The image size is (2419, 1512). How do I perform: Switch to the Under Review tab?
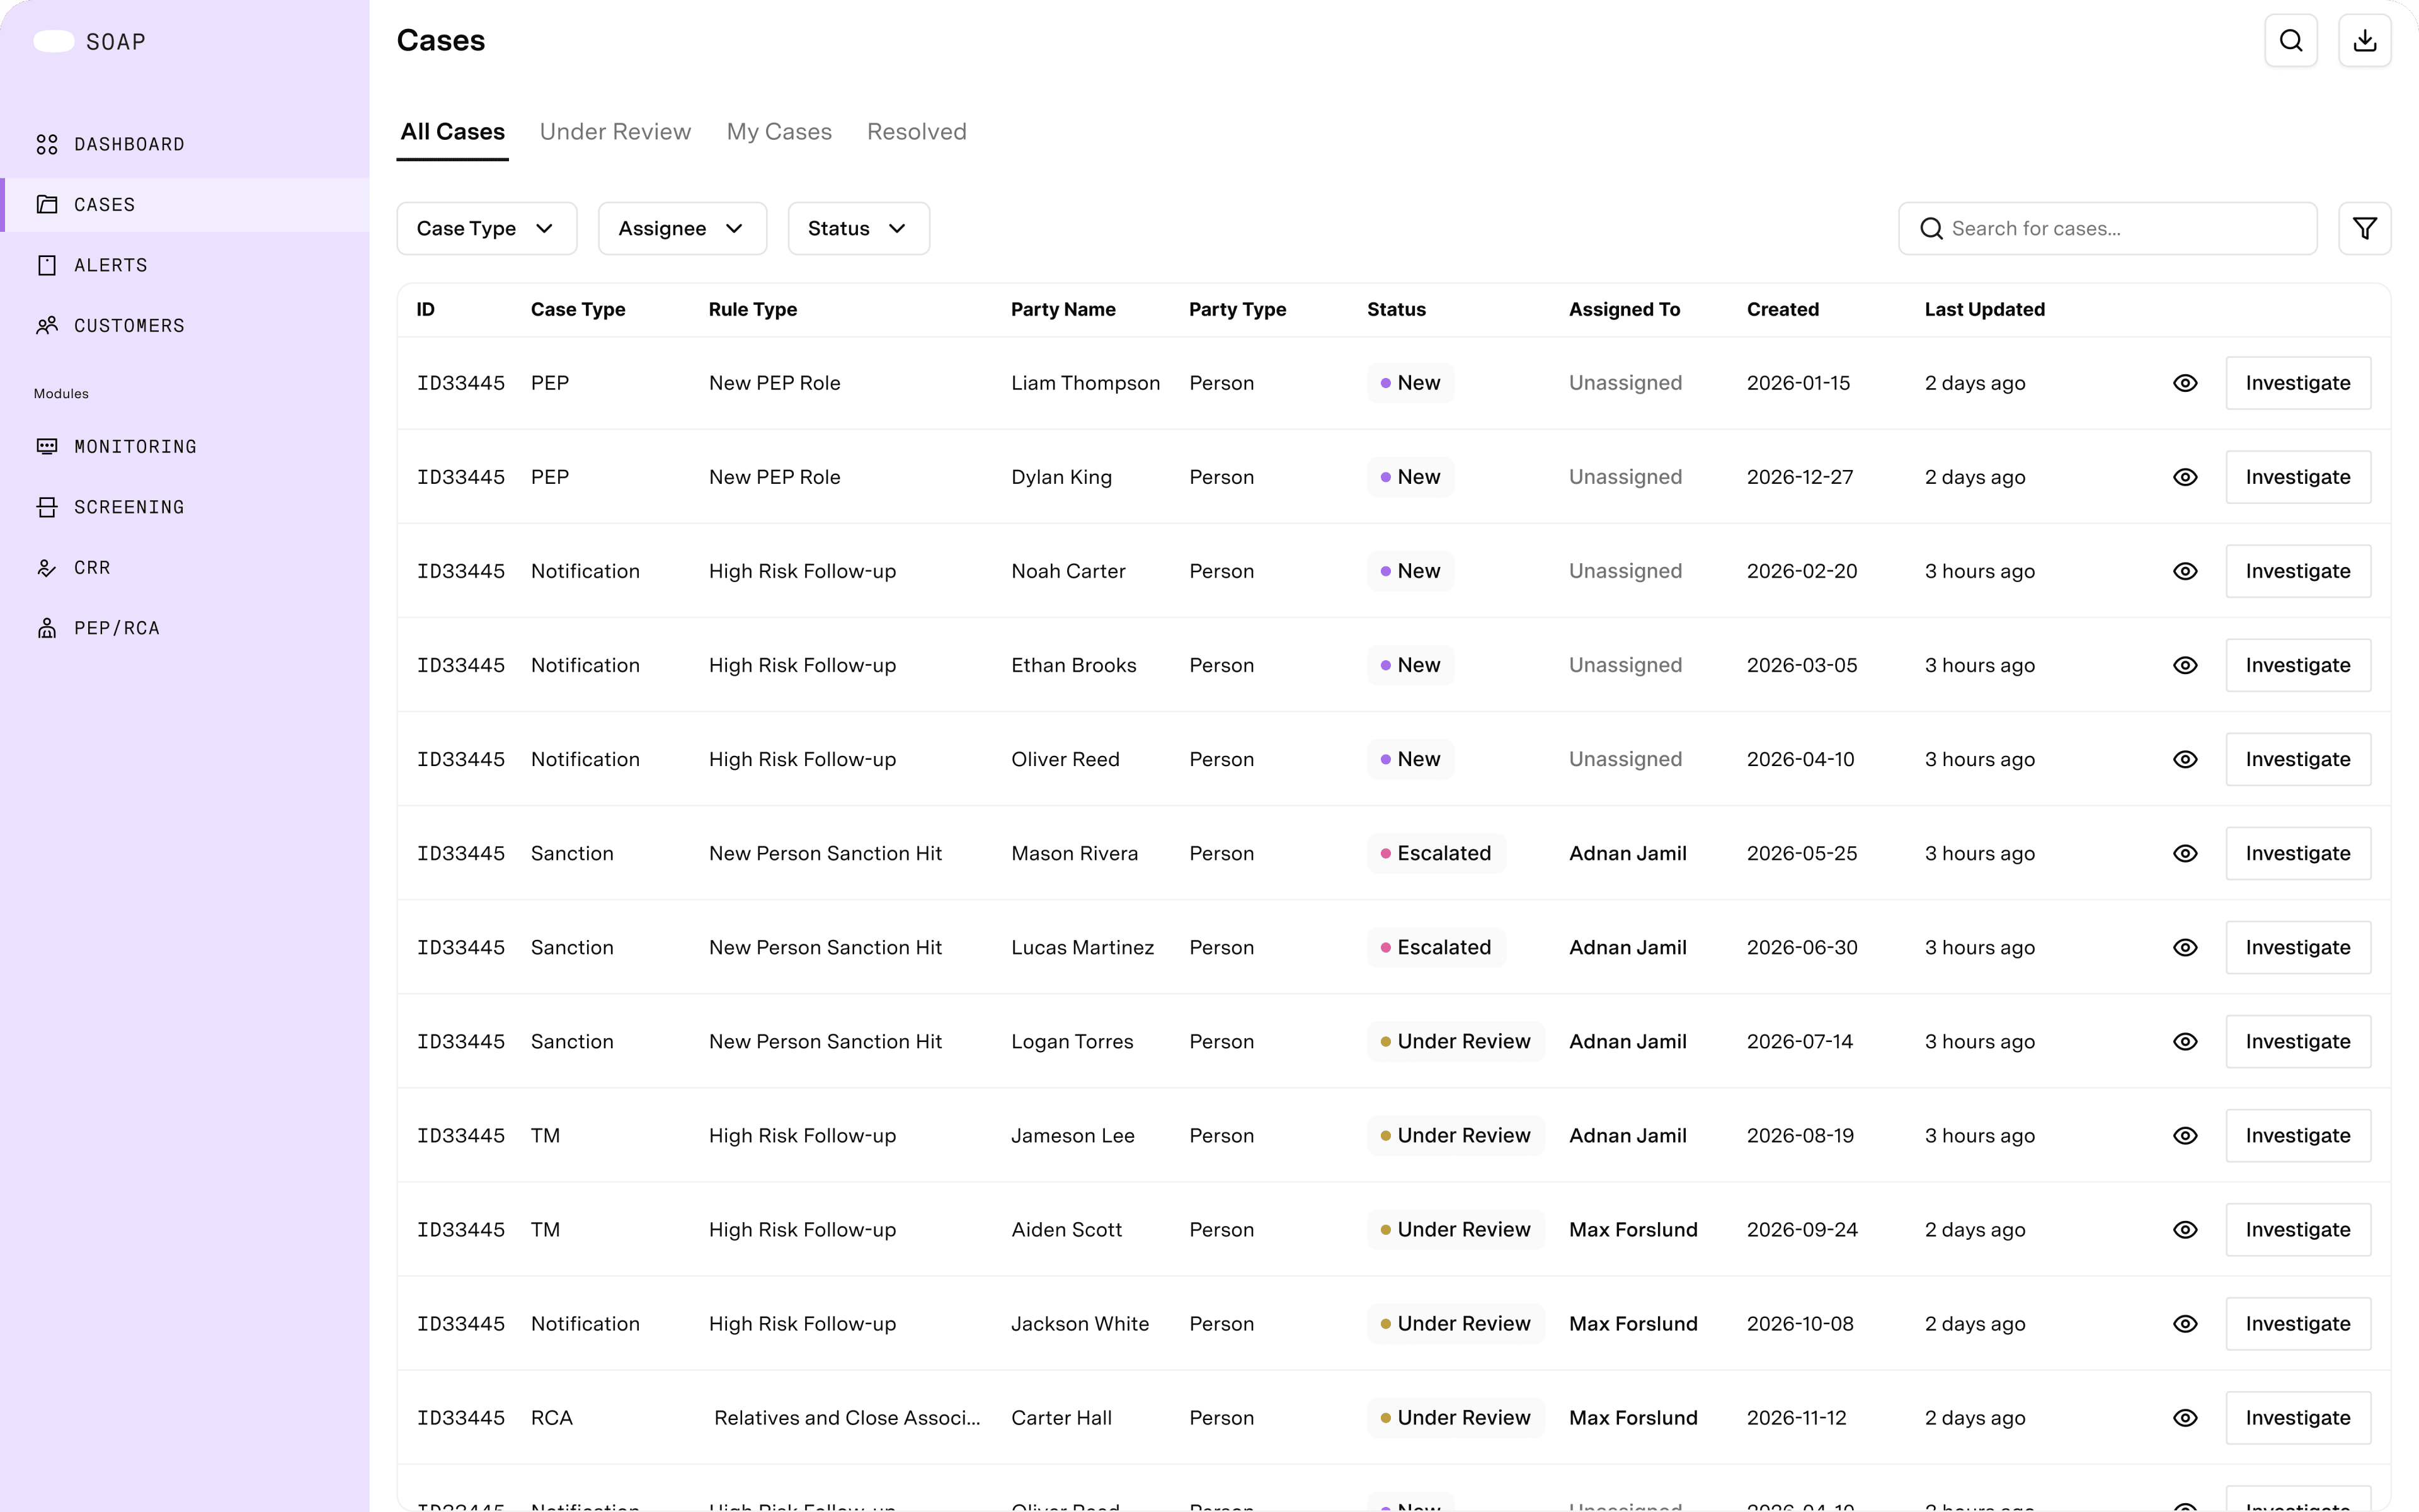coord(615,132)
